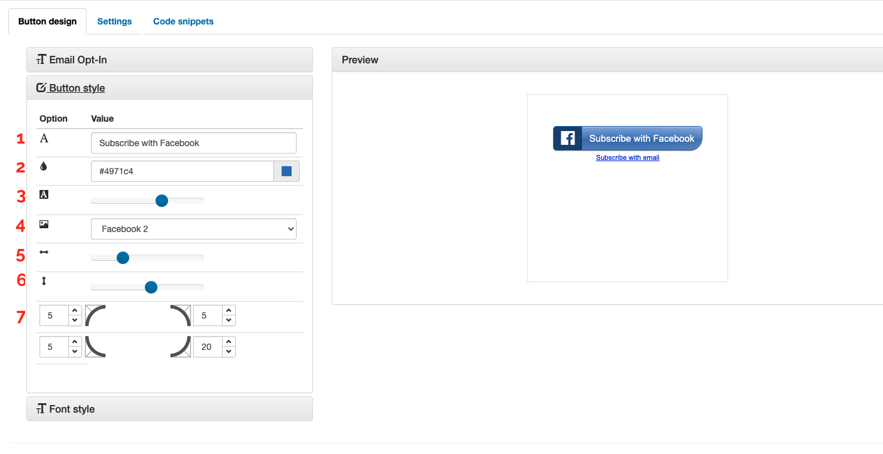Image resolution: width=883 pixels, height=454 pixels.
Task: Click the horizontal width arrows icon
Action: [x=44, y=252]
